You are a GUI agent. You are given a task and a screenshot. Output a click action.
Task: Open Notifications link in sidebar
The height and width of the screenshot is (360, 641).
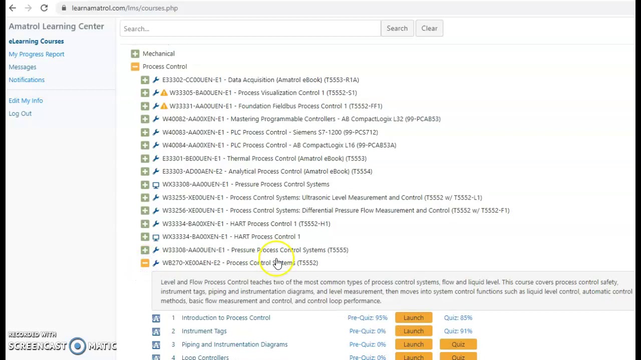27,80
